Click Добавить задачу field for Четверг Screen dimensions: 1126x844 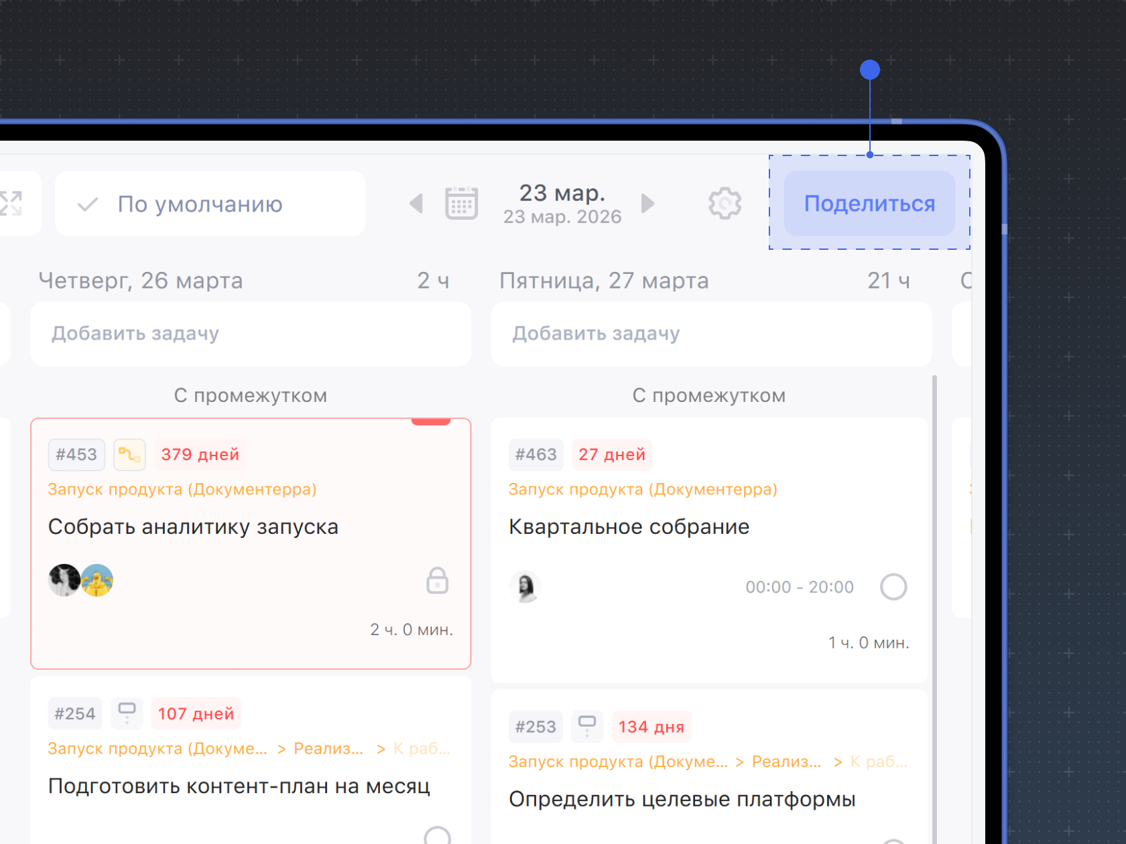251,334
